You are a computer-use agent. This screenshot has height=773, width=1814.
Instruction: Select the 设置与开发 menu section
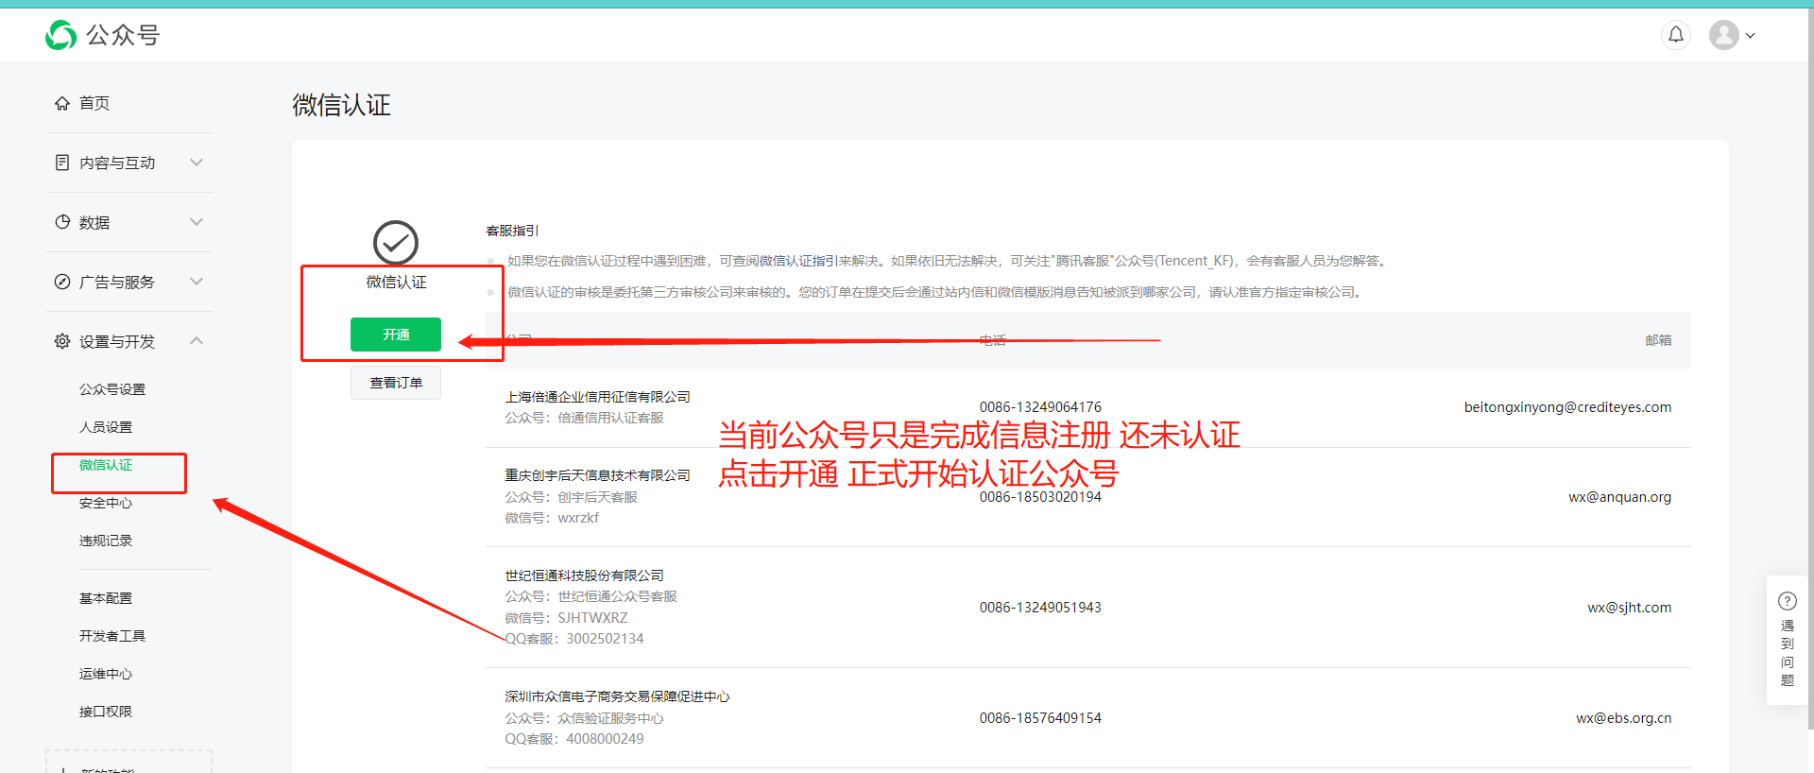coord(117,341)
